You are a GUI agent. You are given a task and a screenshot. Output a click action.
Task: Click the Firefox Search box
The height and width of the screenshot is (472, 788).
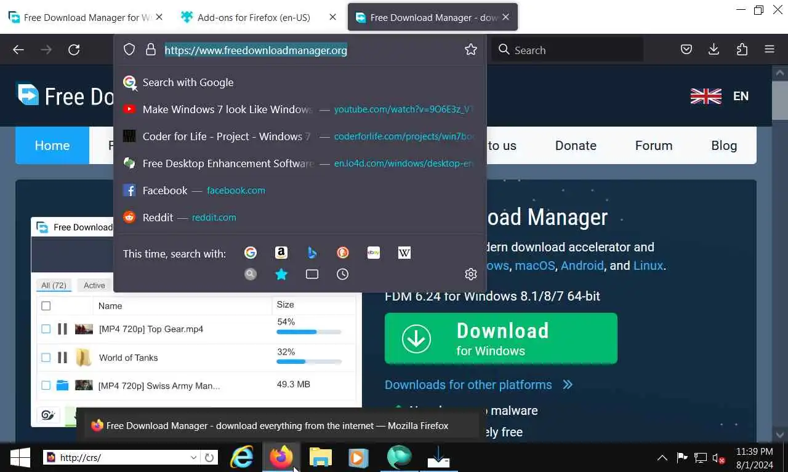click(567, 50)
